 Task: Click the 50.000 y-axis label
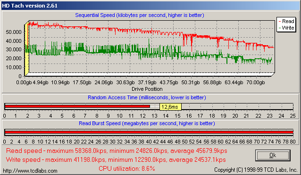[13, 32]
